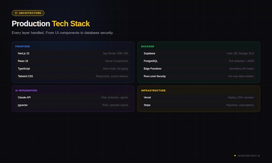
Task: Select the React 19 row label
Action: click(x=23, y=61)
